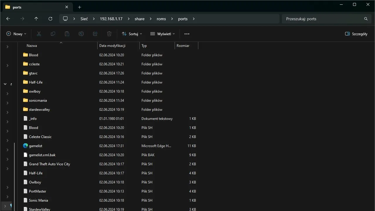Click the Copy icon in toolbar

click(x=53, y=34)
